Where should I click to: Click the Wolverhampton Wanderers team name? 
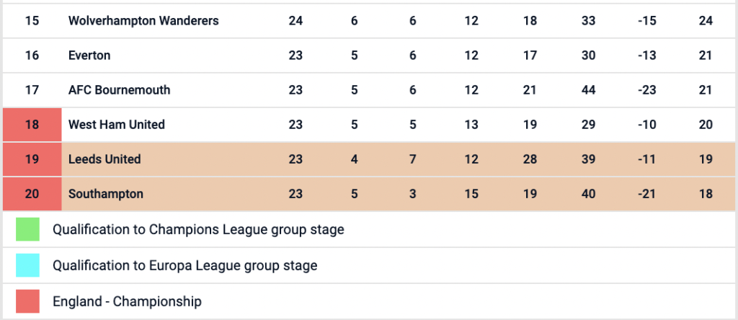click(x=143, y=21)
